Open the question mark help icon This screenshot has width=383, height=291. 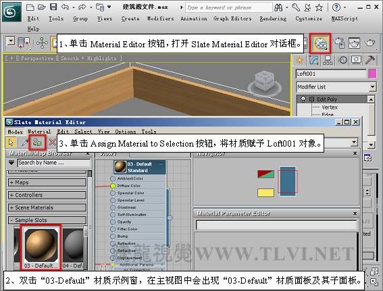coord(336,7)
